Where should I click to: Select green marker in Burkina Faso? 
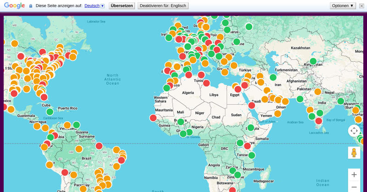pyautogui.click(x=181, y=122)
